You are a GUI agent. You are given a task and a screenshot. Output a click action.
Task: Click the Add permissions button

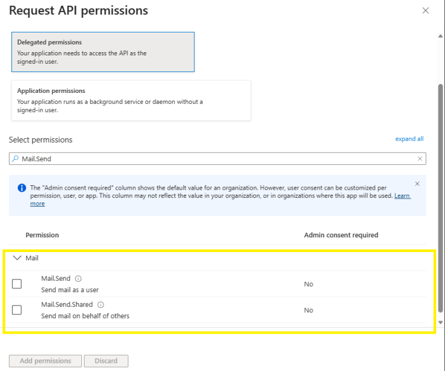[45, 361]
